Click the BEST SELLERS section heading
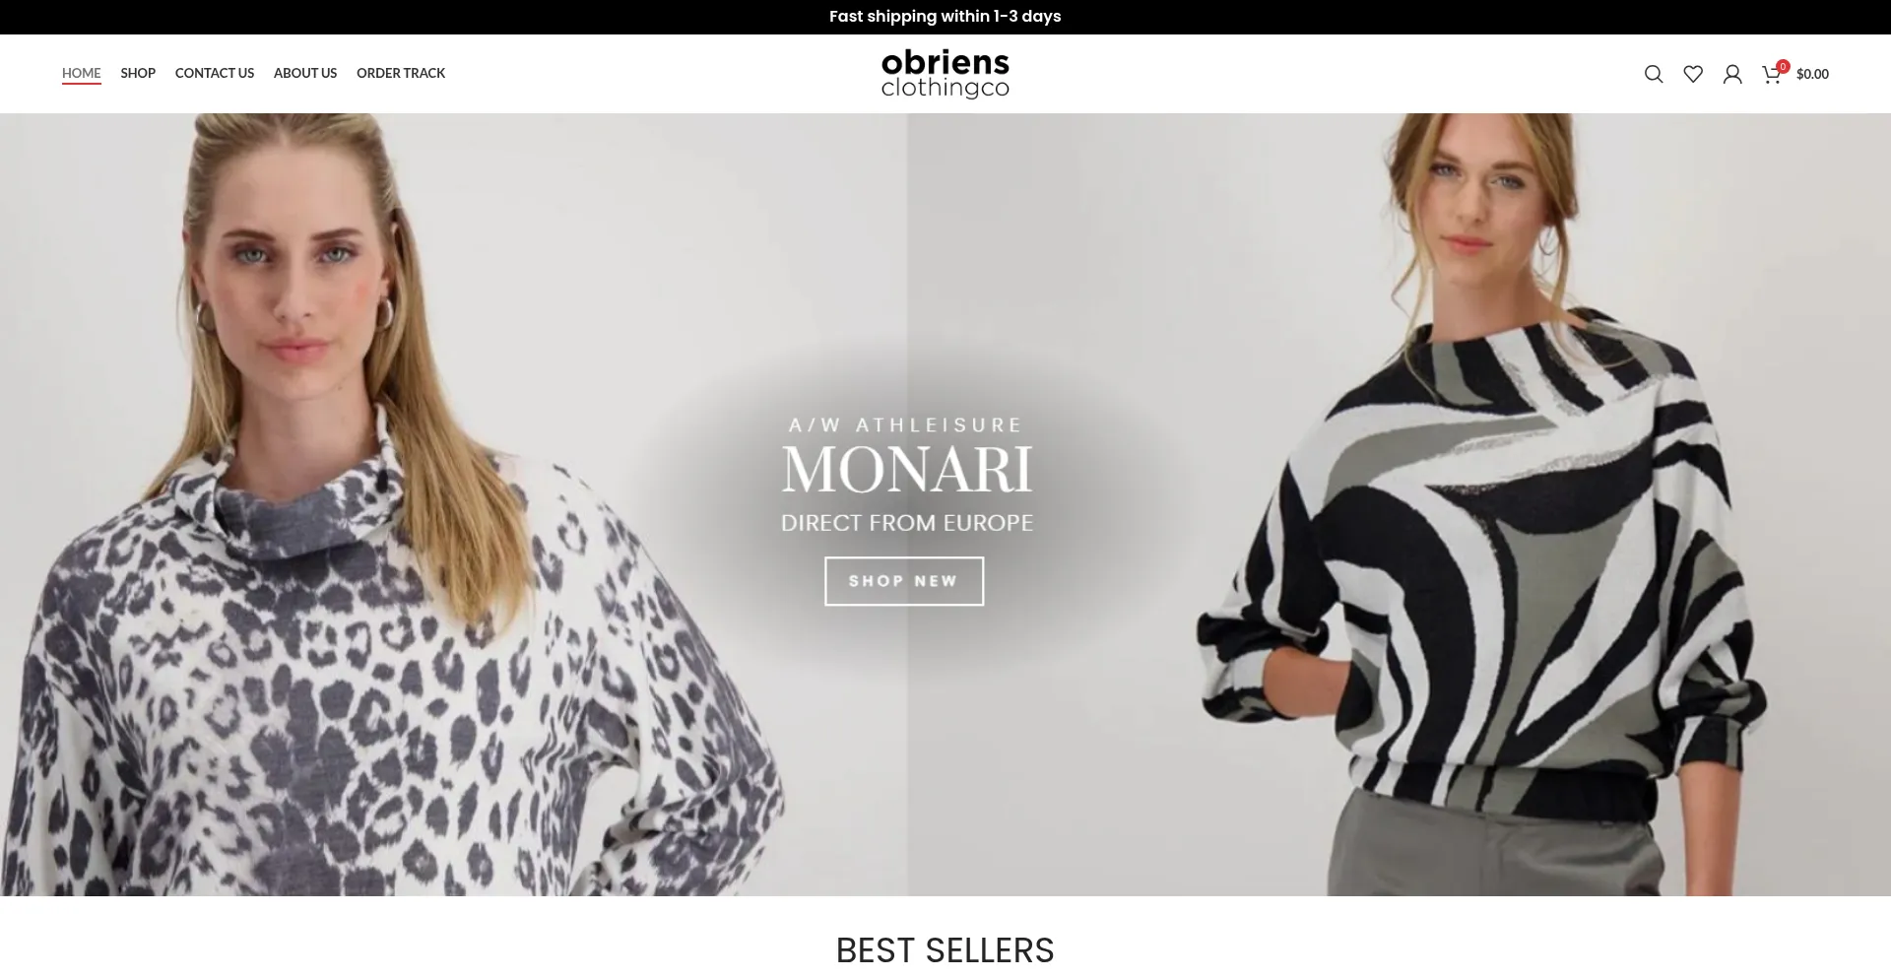This screenshot has height=978, width=1891. click(945, 950)
